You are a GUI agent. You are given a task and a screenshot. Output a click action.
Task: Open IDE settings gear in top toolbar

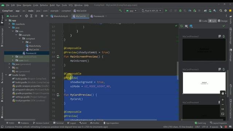click(226, 11)
